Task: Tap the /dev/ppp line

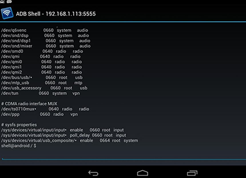Action: [x=39, y=114]
